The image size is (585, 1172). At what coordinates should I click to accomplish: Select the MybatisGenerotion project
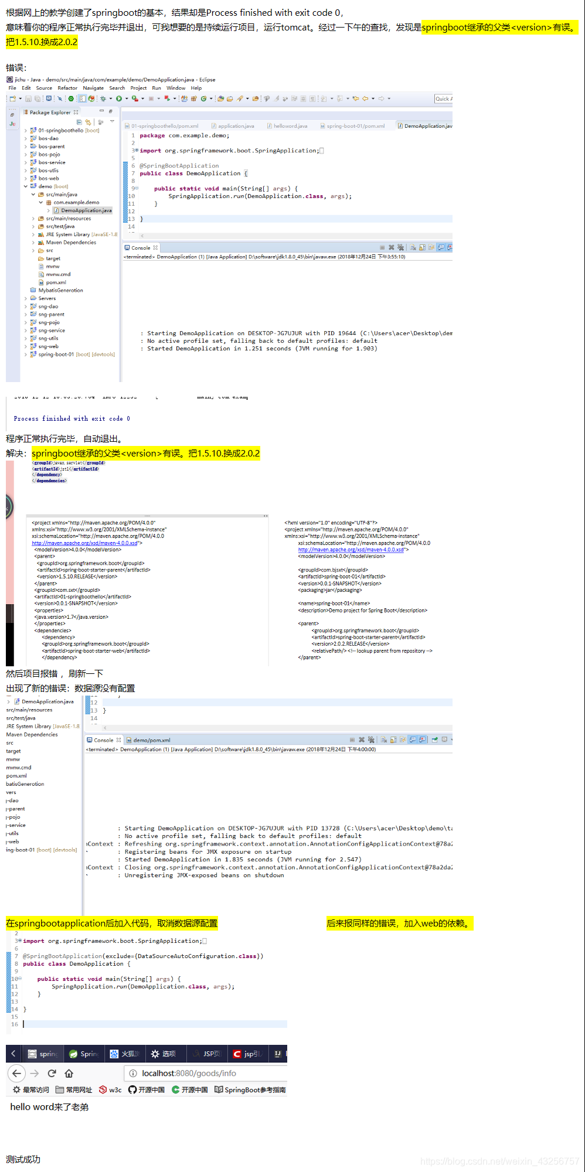56,291
